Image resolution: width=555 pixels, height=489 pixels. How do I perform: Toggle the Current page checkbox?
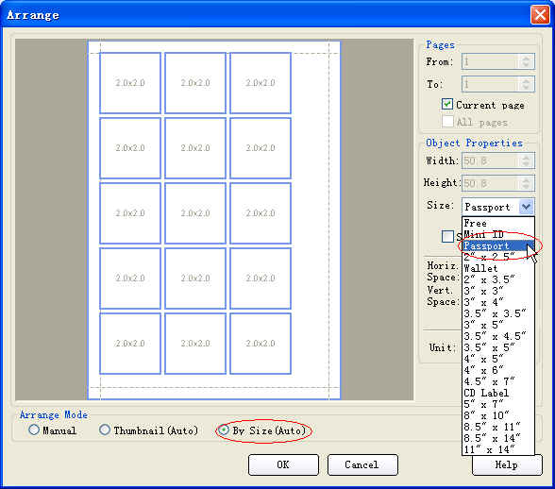447,105
